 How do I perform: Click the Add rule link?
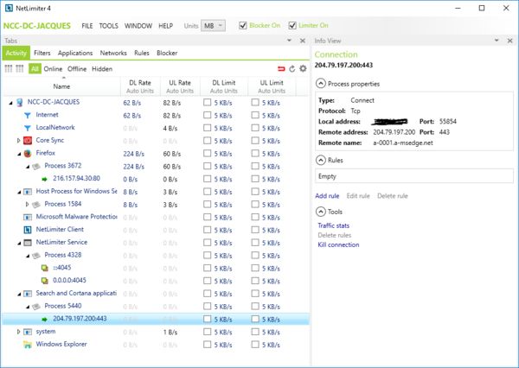(327, 196)
